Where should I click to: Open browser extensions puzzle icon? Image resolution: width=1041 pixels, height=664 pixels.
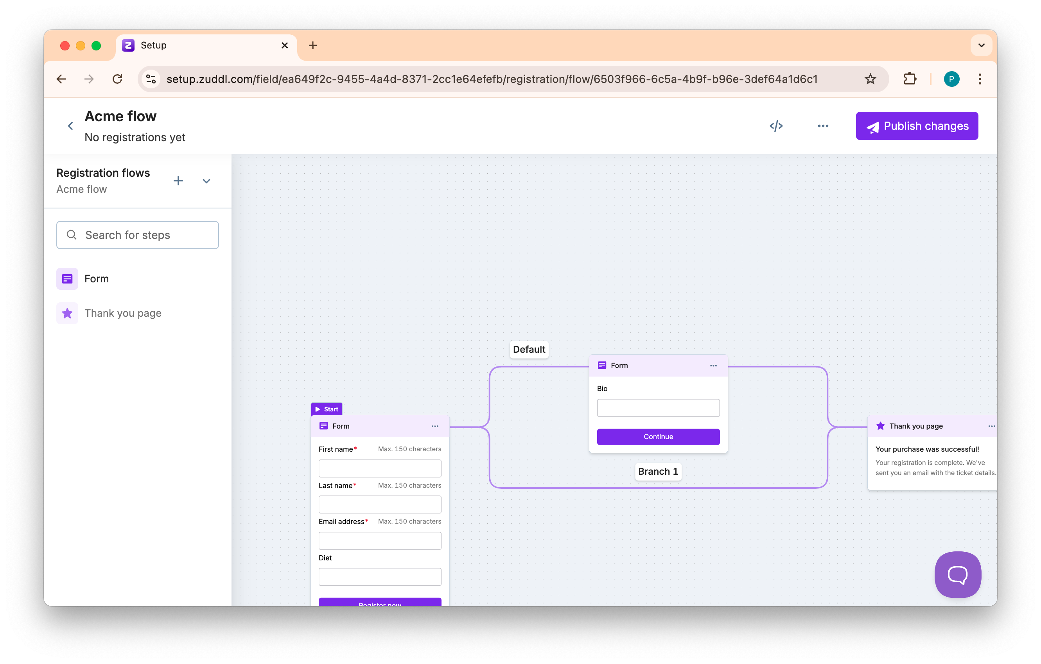[x=910, y=79]
